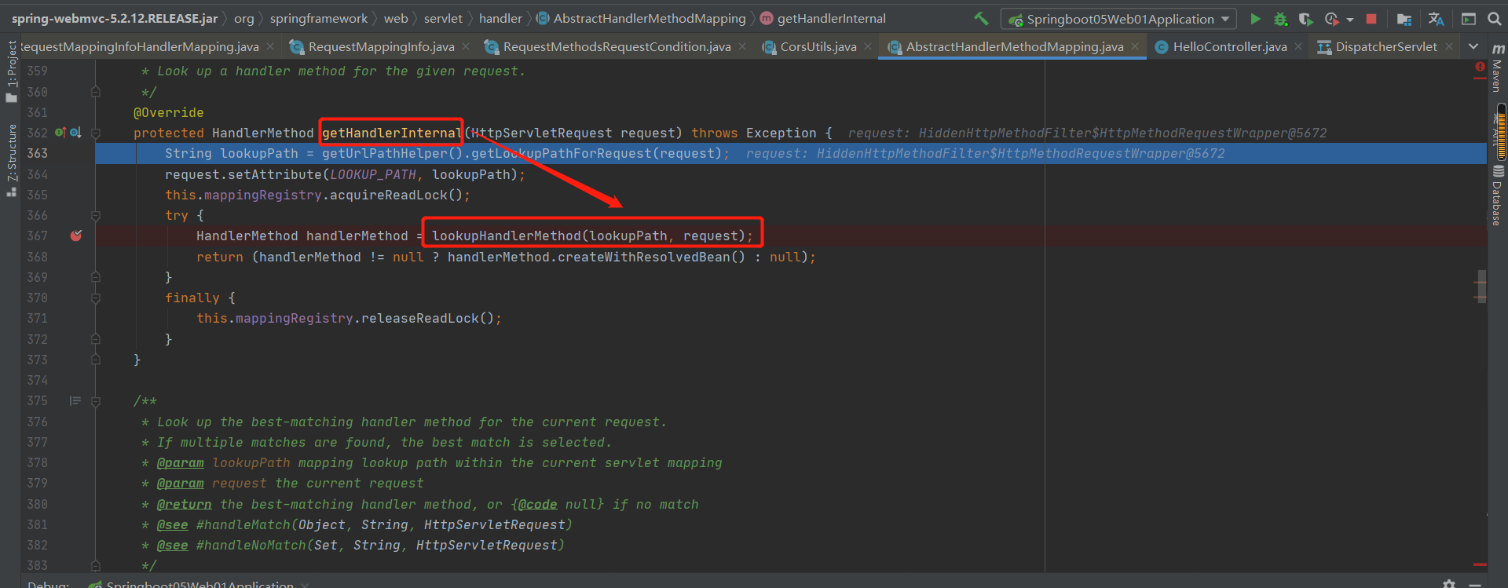Click the Build project hammer icon
Viewport: 1508px width, 588px height.
(x=981, y=19)
